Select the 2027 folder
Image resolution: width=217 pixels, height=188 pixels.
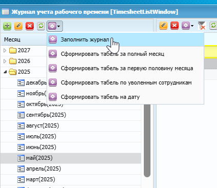[x=19, y=50]
